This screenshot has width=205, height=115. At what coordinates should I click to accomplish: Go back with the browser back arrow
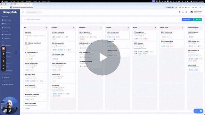(2, 7)
